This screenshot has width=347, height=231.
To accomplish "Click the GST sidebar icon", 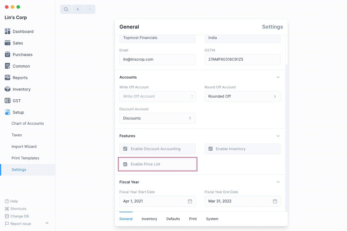I will (x=8, y=101).
